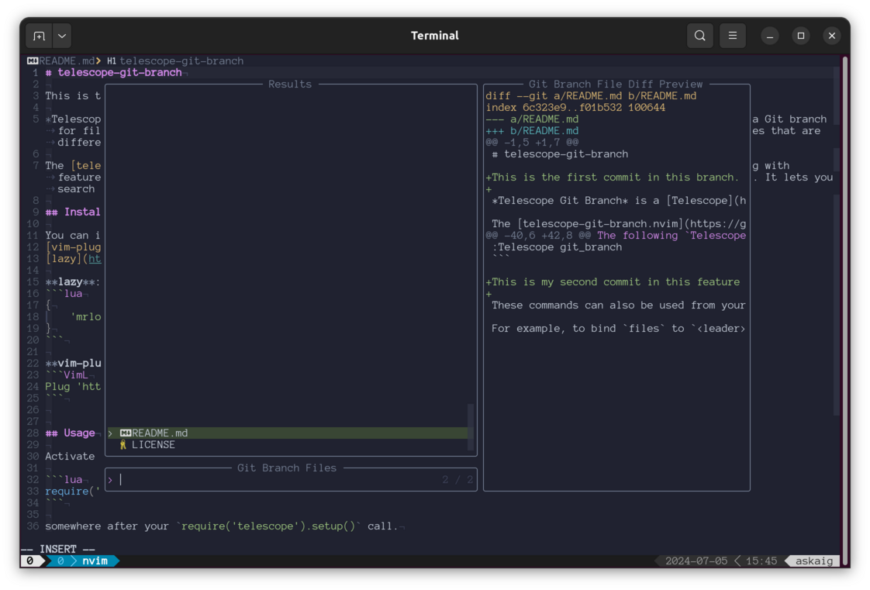The image size is (870, 590).
Task: Click the 'somewhere after your' line 36
Action: click(x=222, y=526)
